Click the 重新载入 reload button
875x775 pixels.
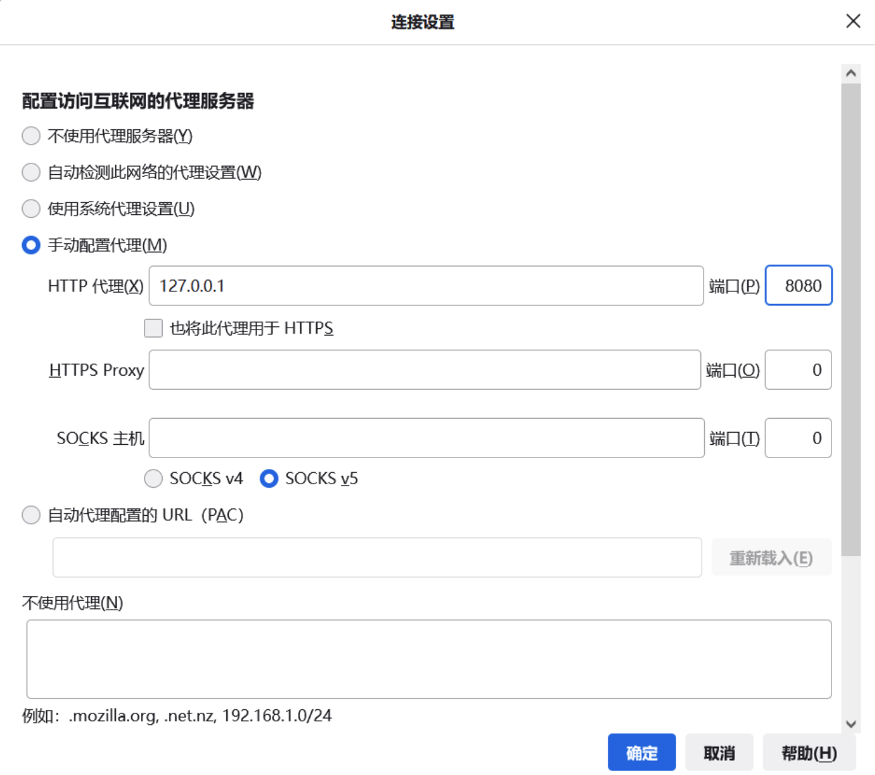pyautogui.click(x=771, y=557)
